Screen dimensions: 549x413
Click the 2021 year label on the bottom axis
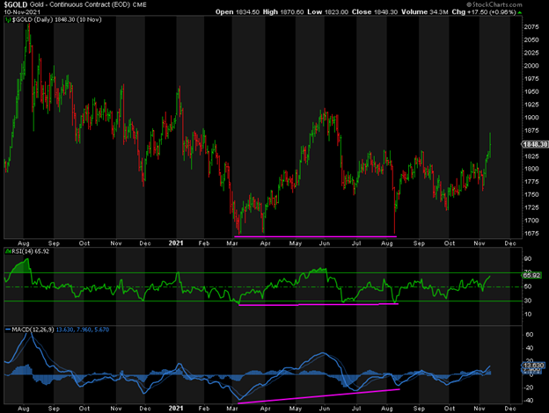pos(176,408)
